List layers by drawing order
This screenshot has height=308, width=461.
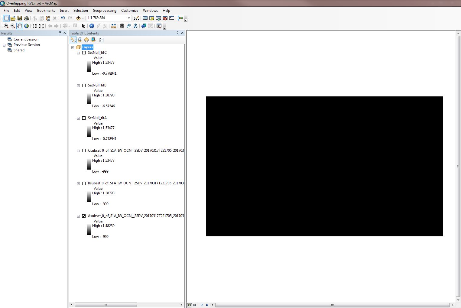click(73, 40)
